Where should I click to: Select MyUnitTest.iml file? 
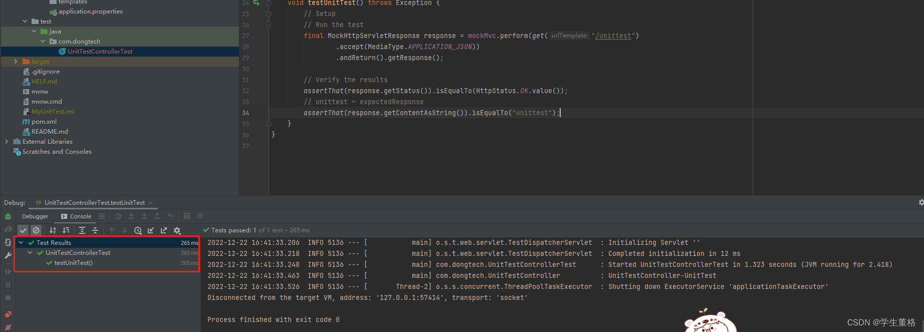point(53,112)
